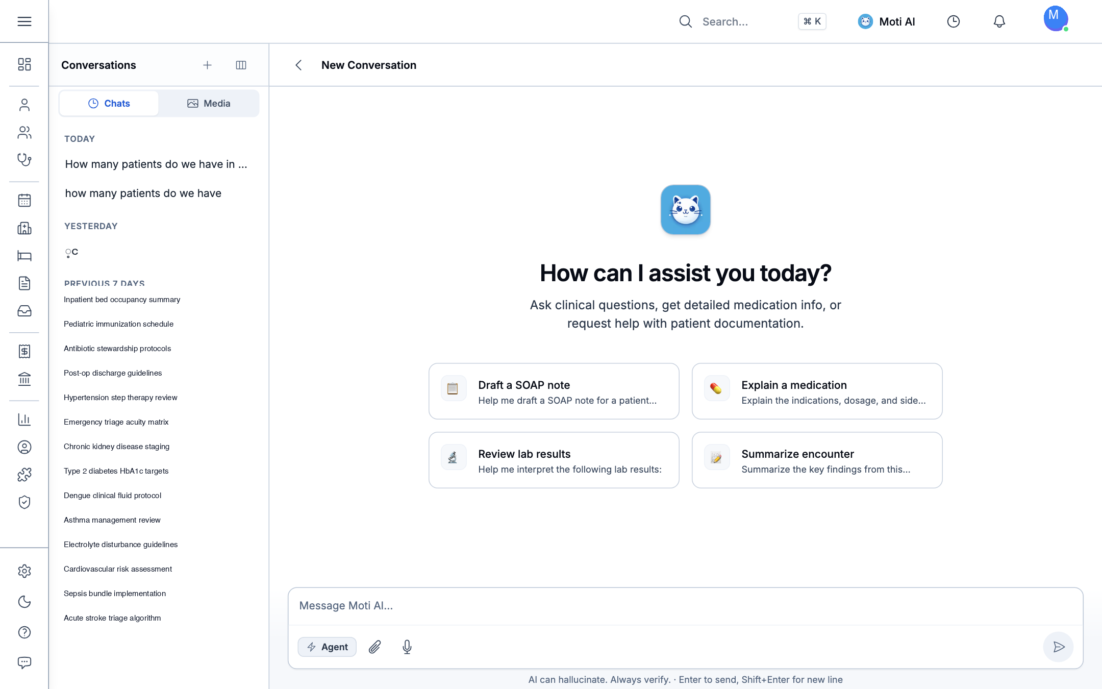Switch to the Chats tab
The image size is (1102, 689).
click(109, 103)
